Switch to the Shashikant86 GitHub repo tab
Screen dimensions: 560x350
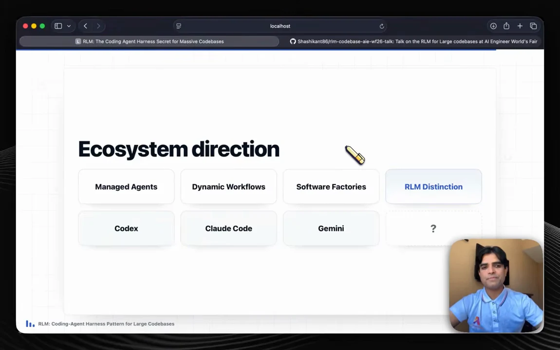click(x=413, y=41)
